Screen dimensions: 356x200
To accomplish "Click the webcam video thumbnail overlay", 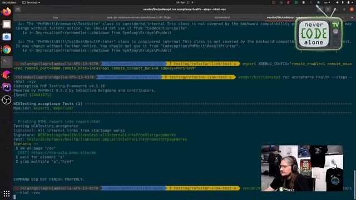I will point(301,168).
